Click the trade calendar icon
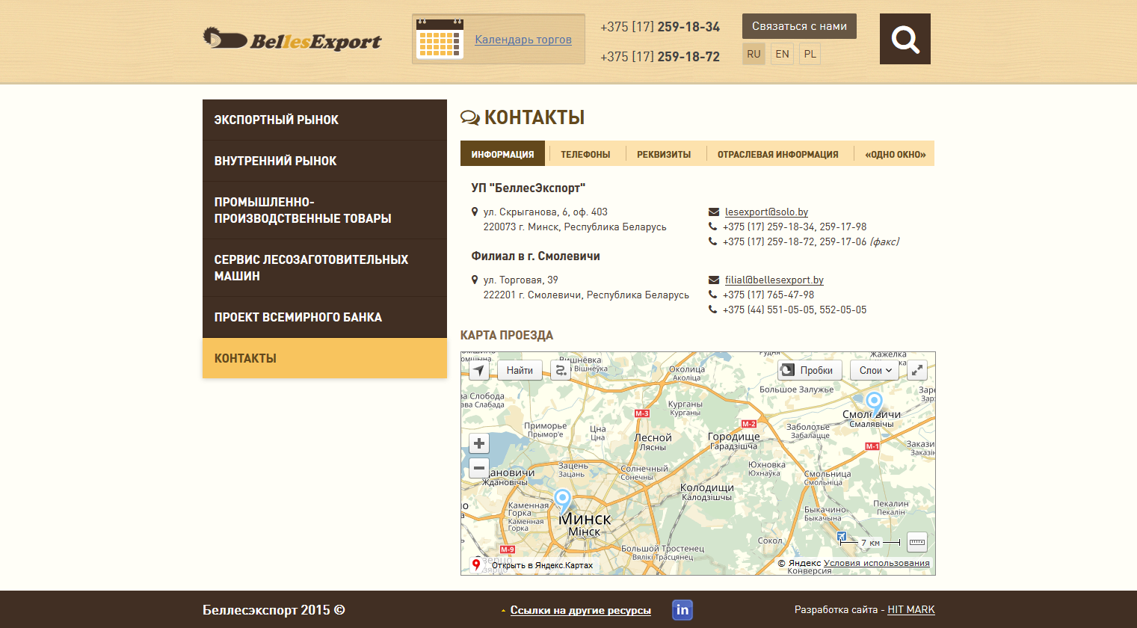 click(440, 39)
